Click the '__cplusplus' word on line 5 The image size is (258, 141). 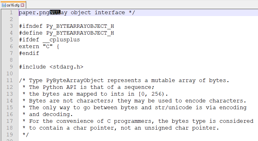61,40
